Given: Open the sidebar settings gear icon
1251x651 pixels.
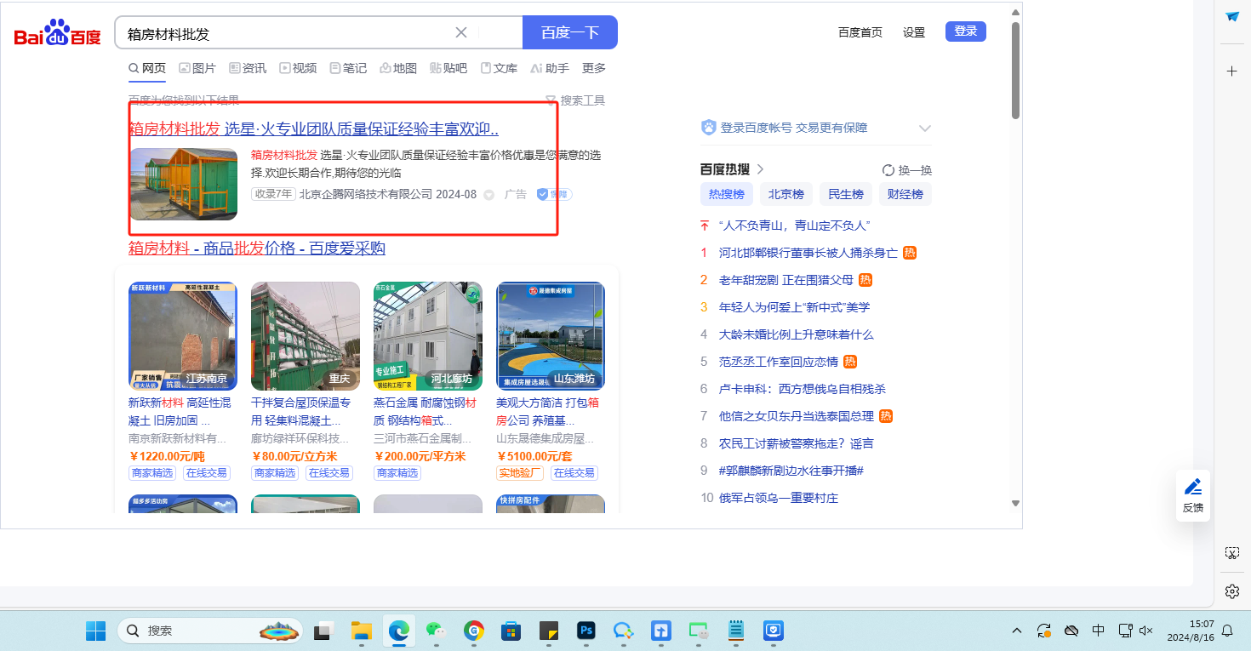Looking at the screenshot, I should (x=1231, y=591).
